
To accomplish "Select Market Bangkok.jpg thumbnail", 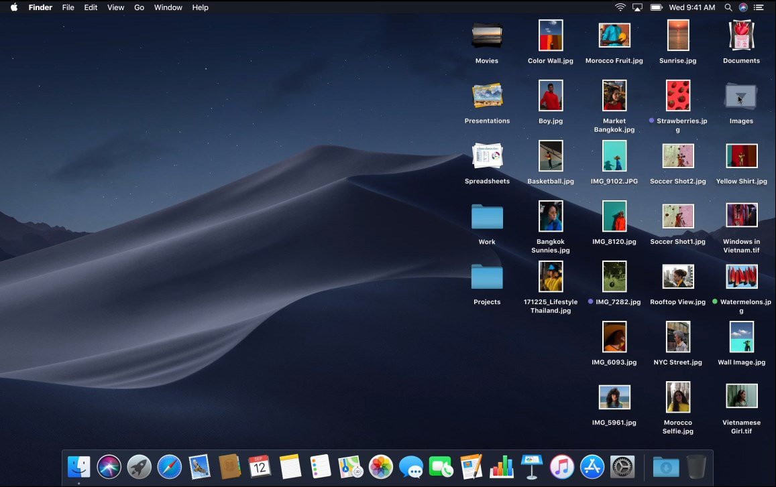I will pos(614,95).
